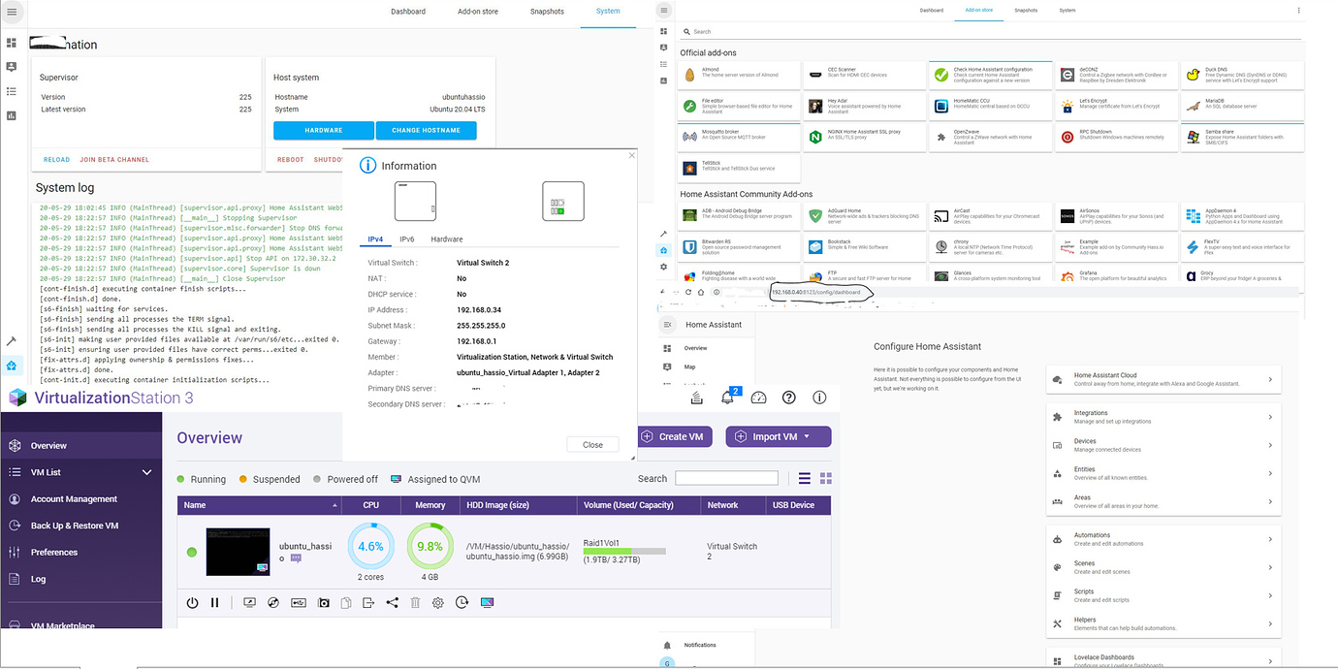Clone the VM using the copy icon

point(345,602)
